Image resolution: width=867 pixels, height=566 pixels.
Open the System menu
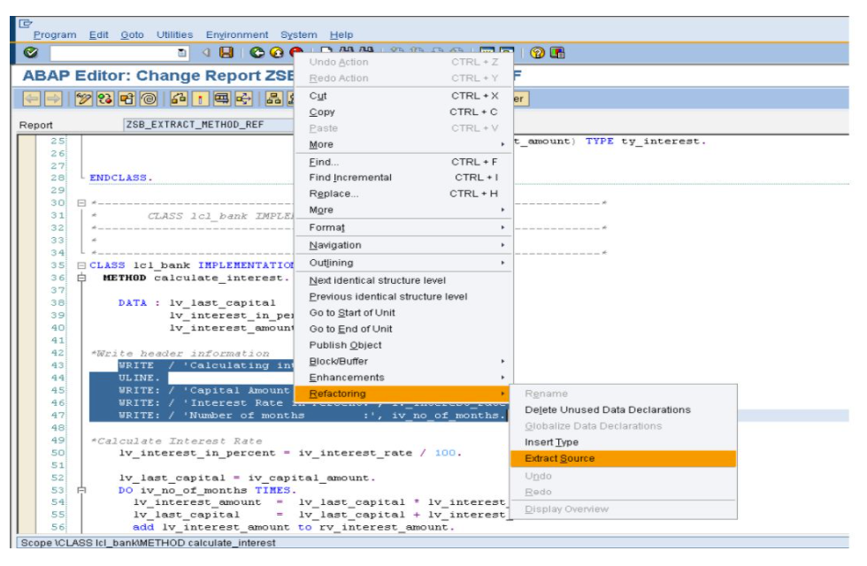coord(299,34)
